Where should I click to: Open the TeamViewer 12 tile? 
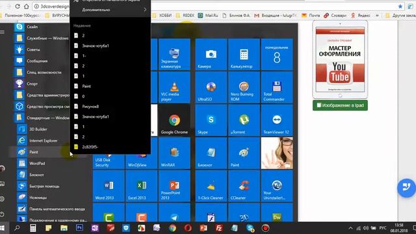pos(277,120)
